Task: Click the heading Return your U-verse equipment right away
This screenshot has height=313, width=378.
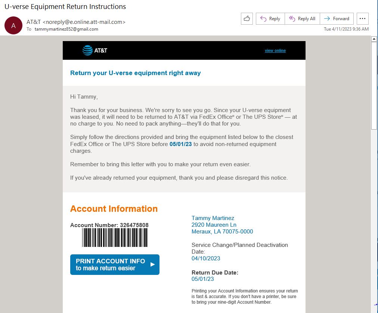Action: point(135,73)
